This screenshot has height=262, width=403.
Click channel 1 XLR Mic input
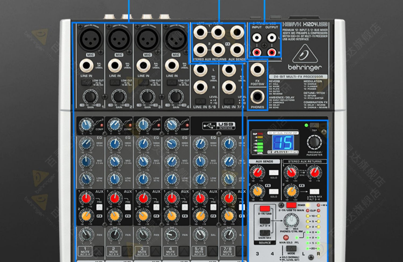(90, 39)
